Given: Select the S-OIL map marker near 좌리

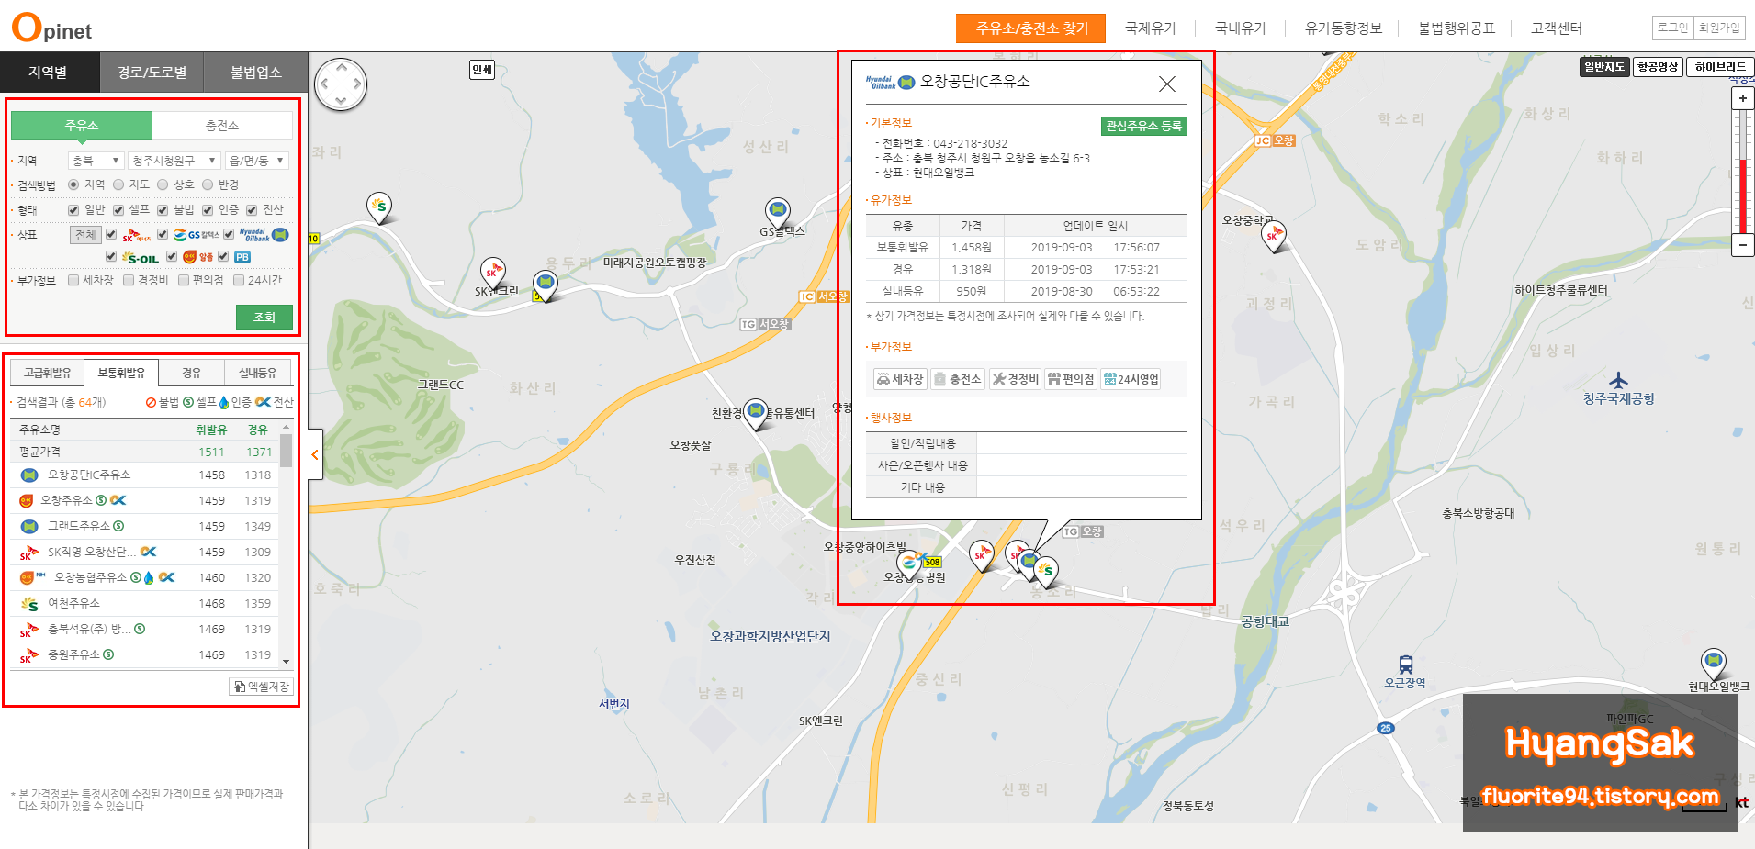Looking at the screenshot, I should 379,207.
